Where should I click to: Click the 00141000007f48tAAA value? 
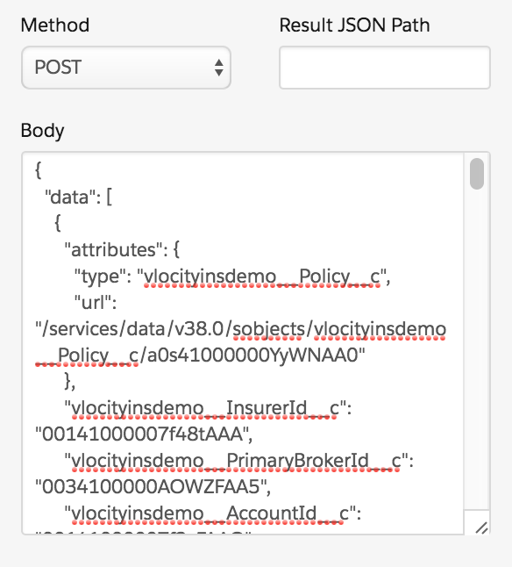tap(142, 434)
